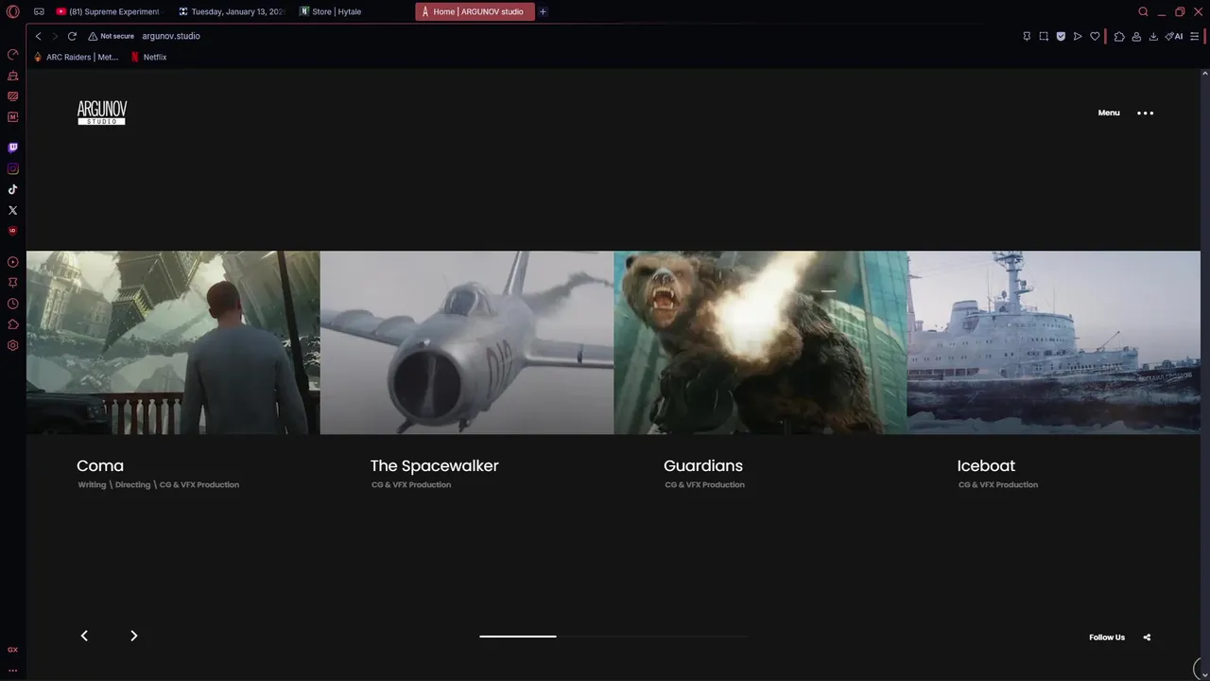
Task: Open The Spacewalker jet thumbnail
Action: point(467,342)
